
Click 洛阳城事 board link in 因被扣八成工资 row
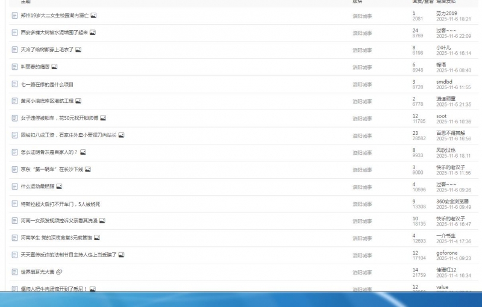pyautogui.click(x=362, y=135)
